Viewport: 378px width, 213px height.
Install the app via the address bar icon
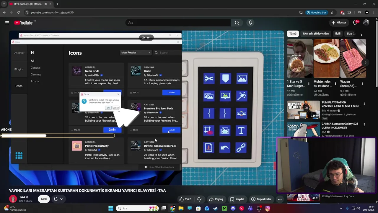pos(301,12)
